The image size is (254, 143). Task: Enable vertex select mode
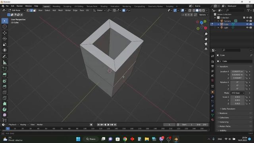coord(28,10)
